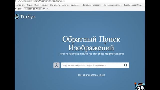Focus the image URL input field
Screen dimensions: 160x90
click(x=95, y=65)
